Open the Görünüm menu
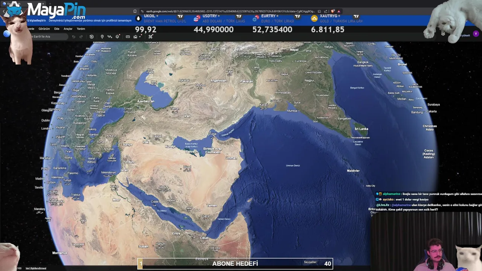The height and width of the screenshot is (271, 482). coord(44,29)
